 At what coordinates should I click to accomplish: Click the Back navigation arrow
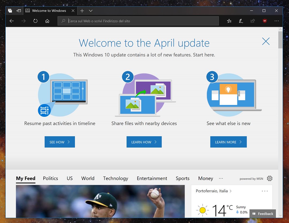(x=12, y=21)
